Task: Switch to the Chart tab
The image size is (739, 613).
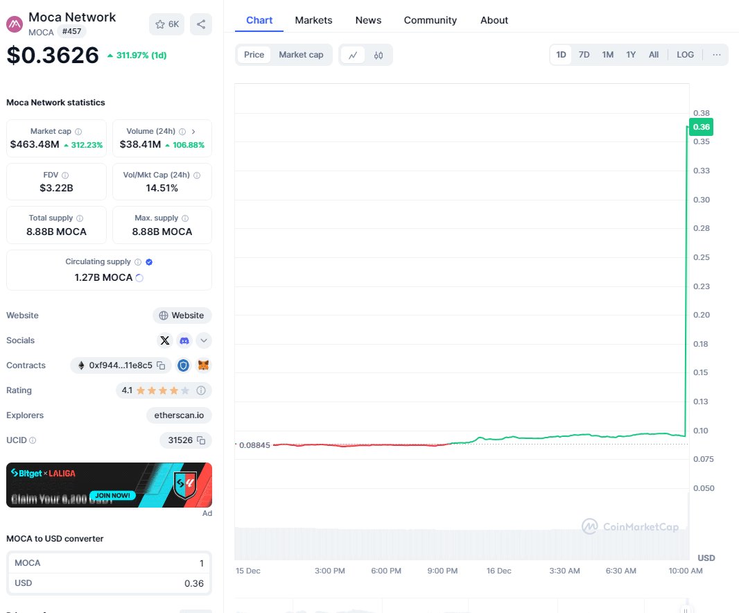Action: 259,20
